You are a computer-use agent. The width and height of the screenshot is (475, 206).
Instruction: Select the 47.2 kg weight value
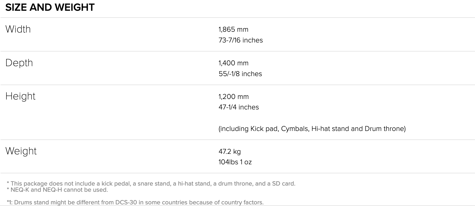(229, 151)
